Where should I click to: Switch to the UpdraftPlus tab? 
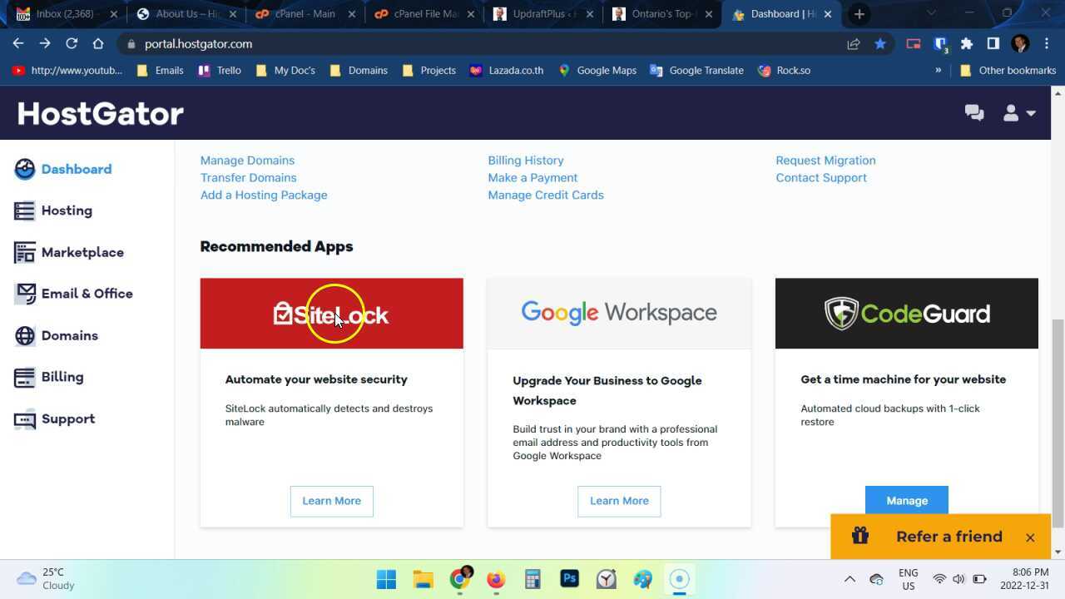[543, 14]
